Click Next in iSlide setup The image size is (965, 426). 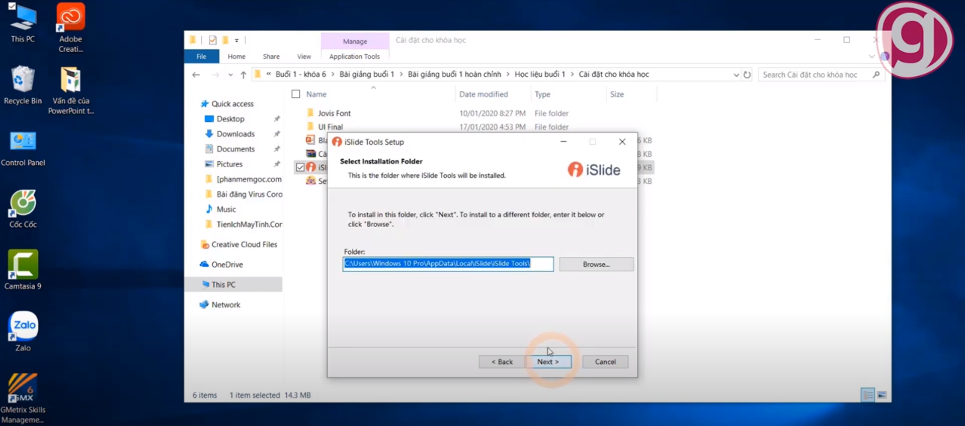[548, 362]
